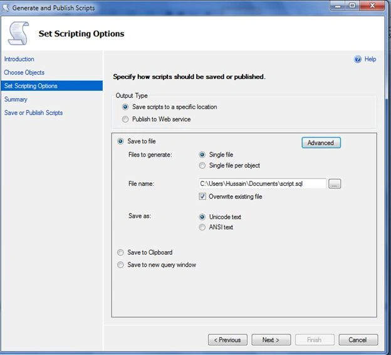Click the blue Help question mark icon

click(358, 59)
